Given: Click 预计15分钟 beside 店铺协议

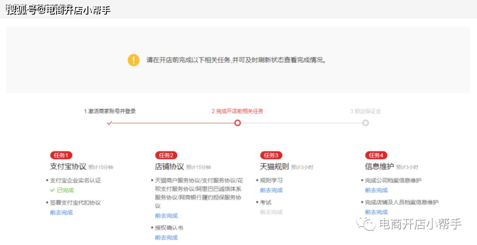Looking at the screenshot, I should (199, 167).
